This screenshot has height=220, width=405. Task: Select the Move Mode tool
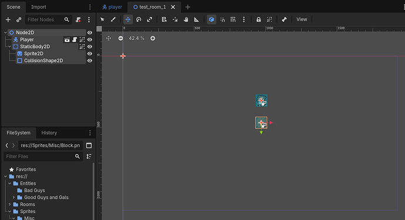[x=128, y=19]
